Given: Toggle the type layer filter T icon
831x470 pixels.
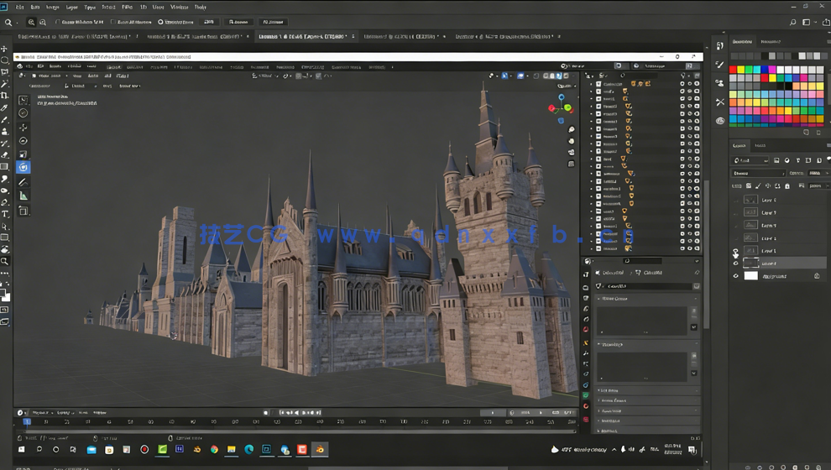Looking at the screenshot, I should [x=797, y=160].
